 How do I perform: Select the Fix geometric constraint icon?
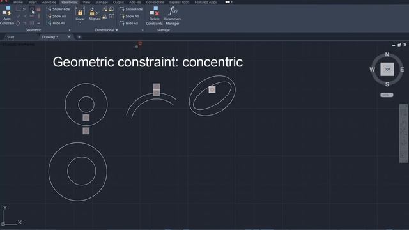38,10
